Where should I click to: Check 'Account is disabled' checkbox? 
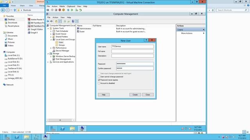pos(99,83)
